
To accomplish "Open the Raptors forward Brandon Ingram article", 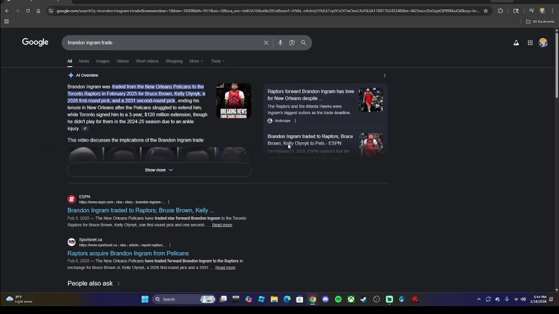I will click(x=311, y=95).
